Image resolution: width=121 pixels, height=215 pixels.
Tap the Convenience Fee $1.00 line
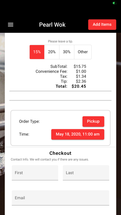tap(61, 71)
